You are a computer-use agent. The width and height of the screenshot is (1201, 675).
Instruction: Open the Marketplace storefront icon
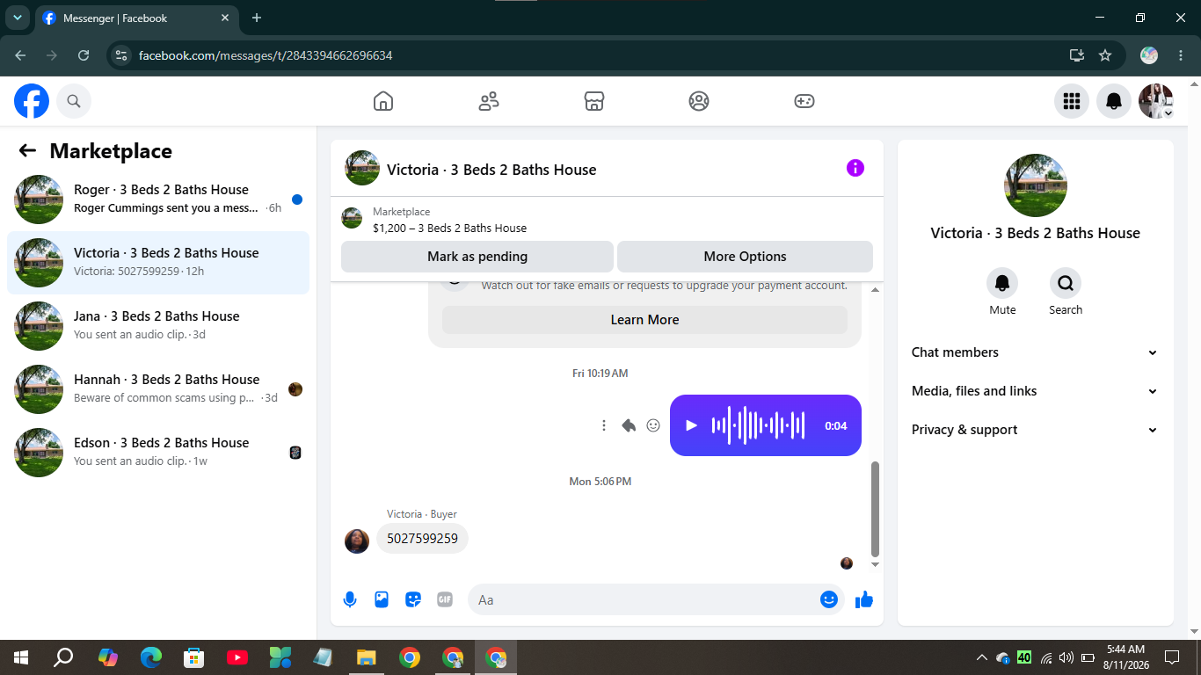point(594,101)
